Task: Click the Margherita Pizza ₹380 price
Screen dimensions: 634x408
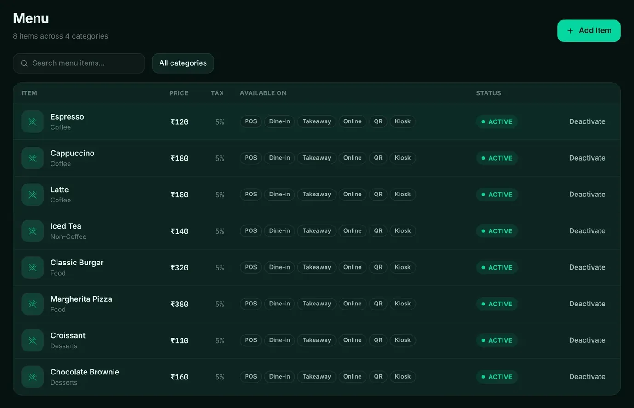Action: (x=179, y=304)
